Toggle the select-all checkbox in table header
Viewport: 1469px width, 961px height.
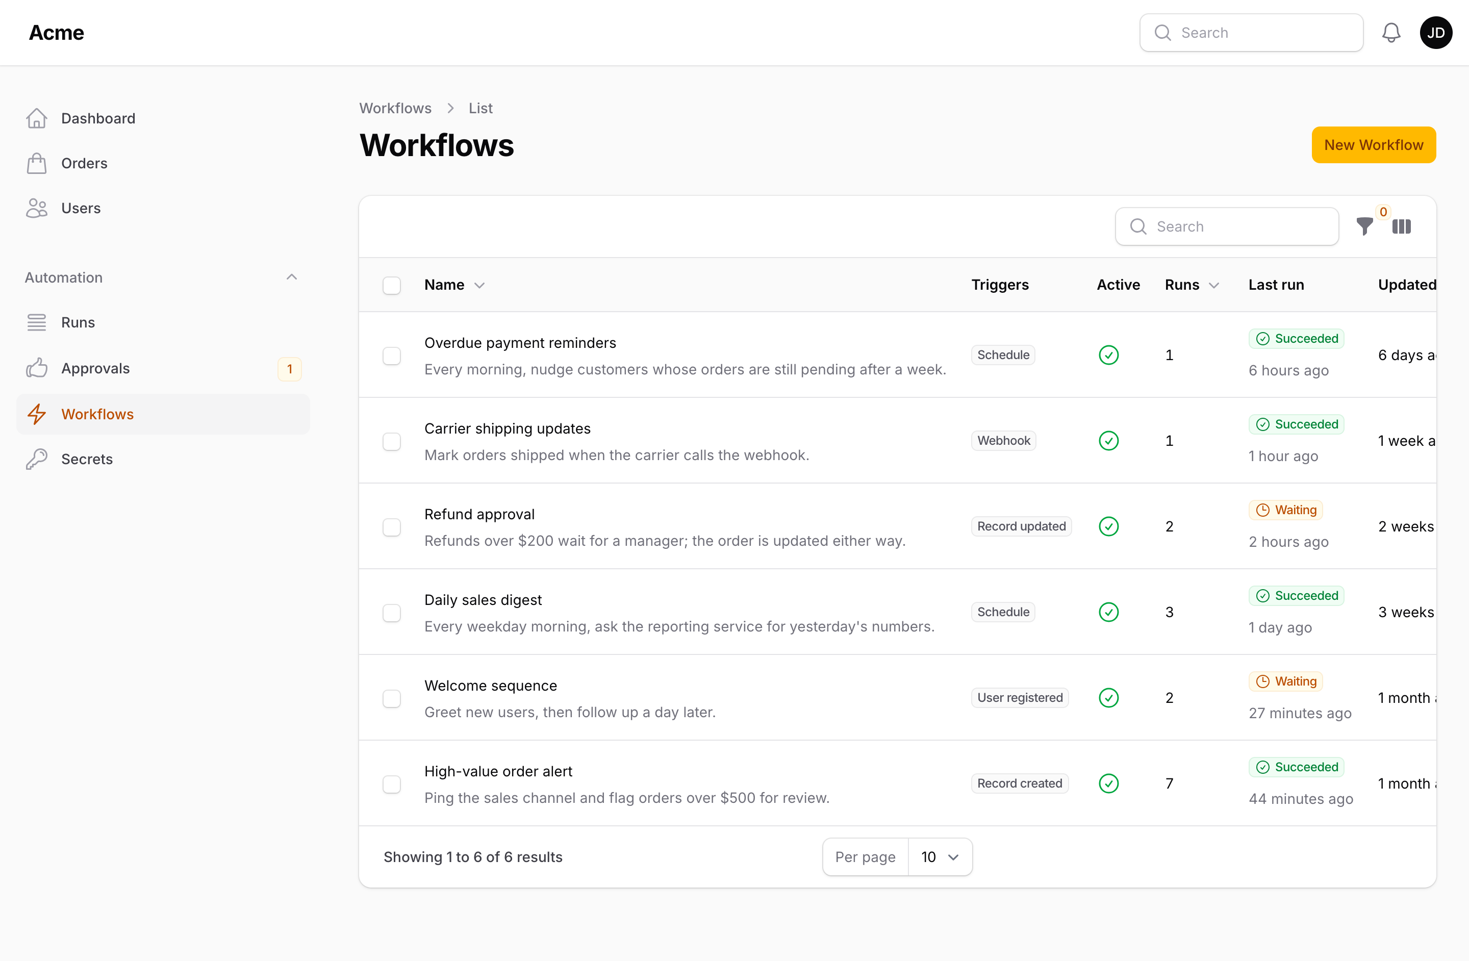[x=391, y=285]
